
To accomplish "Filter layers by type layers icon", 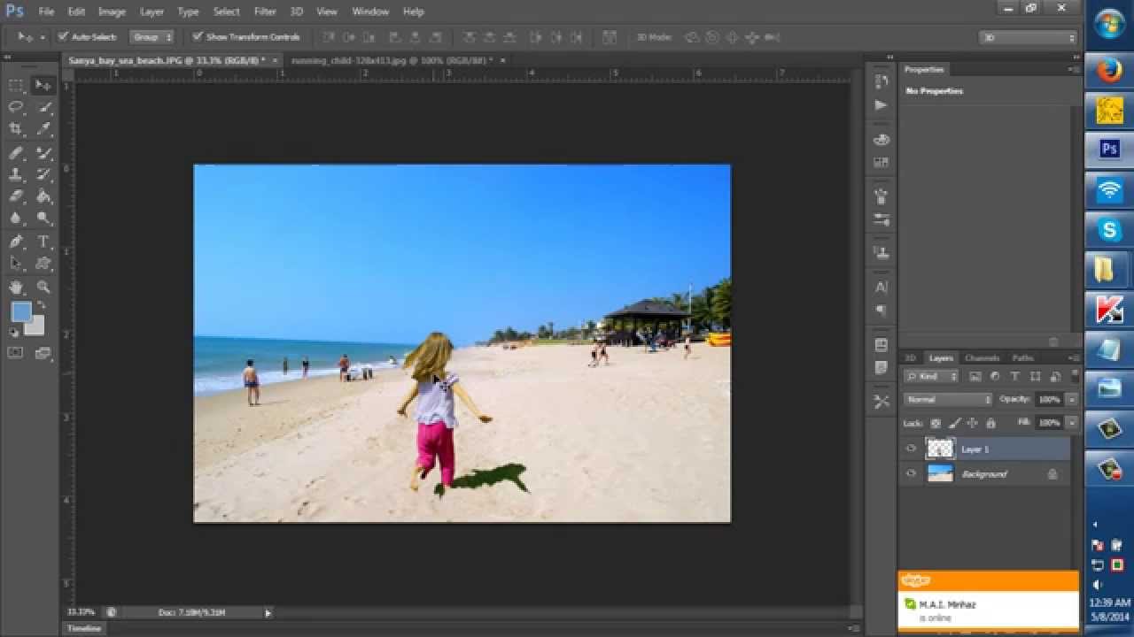I will [x=1014, y=376].
